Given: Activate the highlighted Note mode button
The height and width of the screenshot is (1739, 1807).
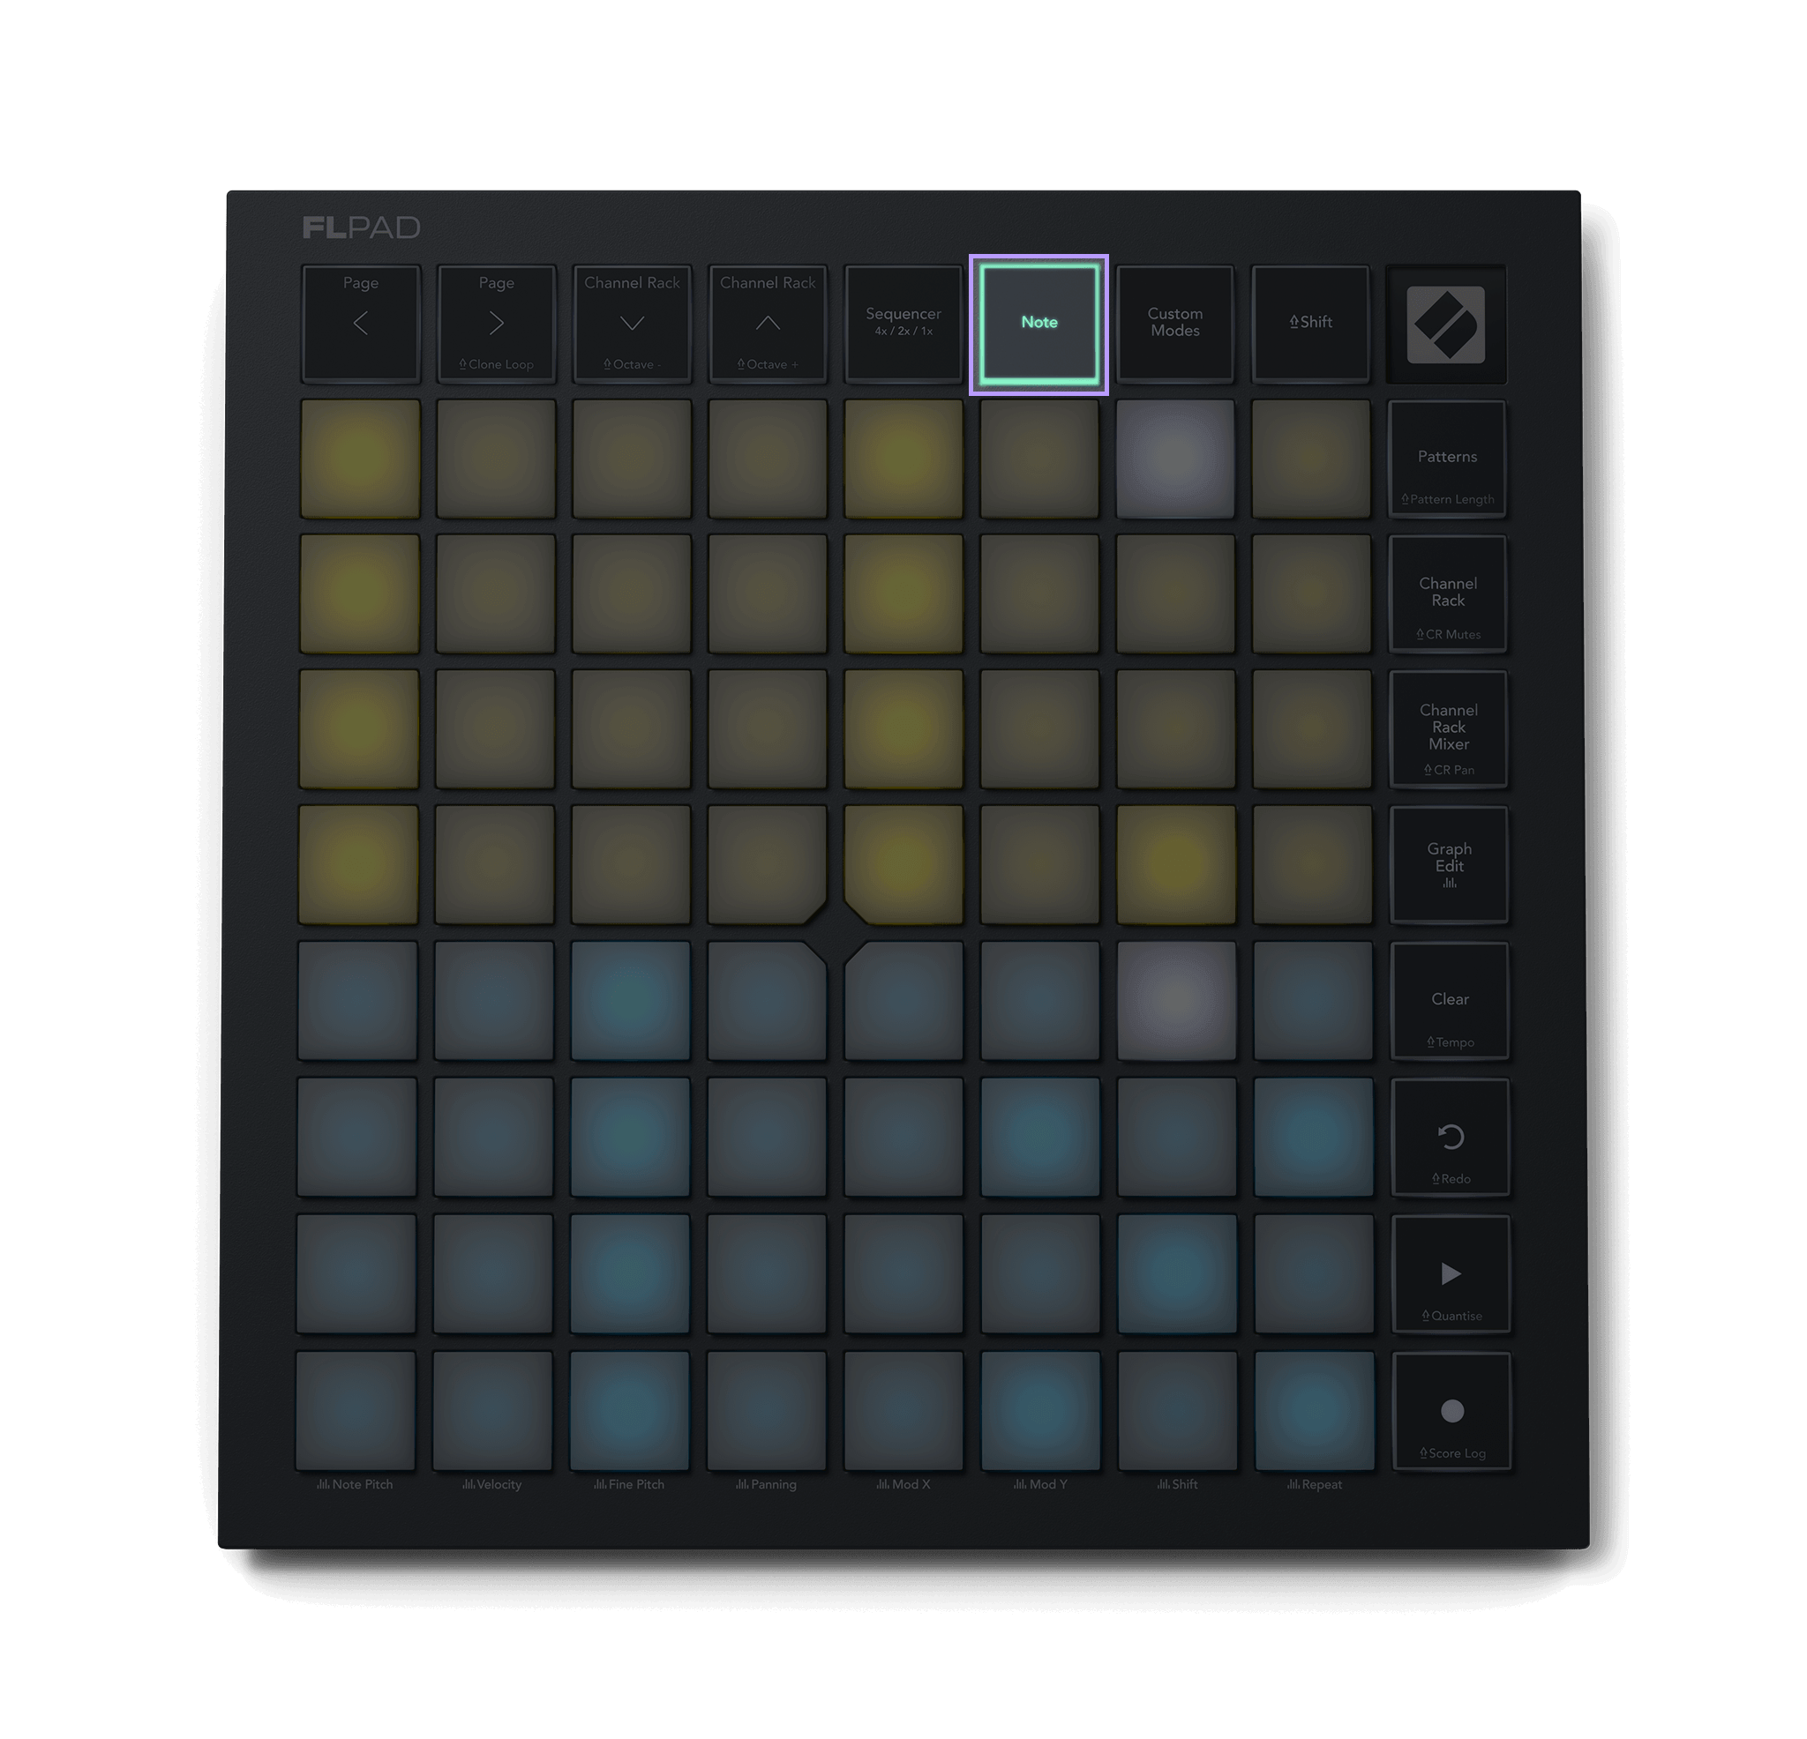Looking at the screenshot, I should coord(1039,324).
